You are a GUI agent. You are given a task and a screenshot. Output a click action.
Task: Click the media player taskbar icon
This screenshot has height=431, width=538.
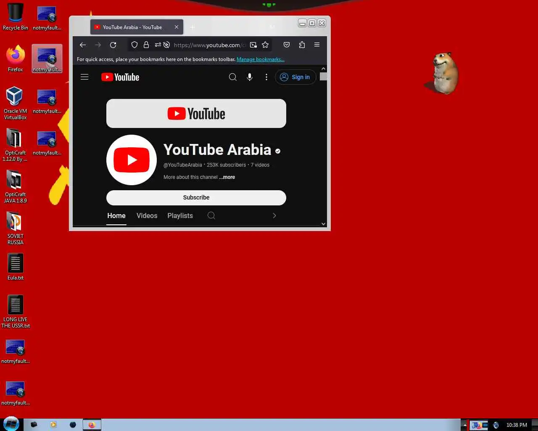coord(53,425)
